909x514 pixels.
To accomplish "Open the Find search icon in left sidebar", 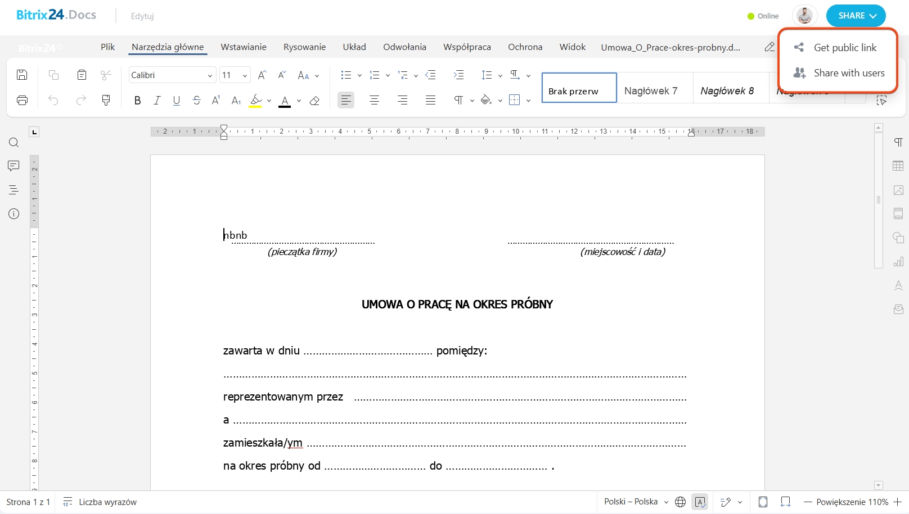I will point(14,143).
